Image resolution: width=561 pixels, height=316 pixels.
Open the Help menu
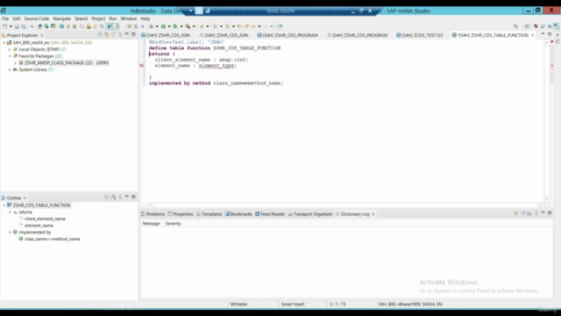(x=146, y=18)
